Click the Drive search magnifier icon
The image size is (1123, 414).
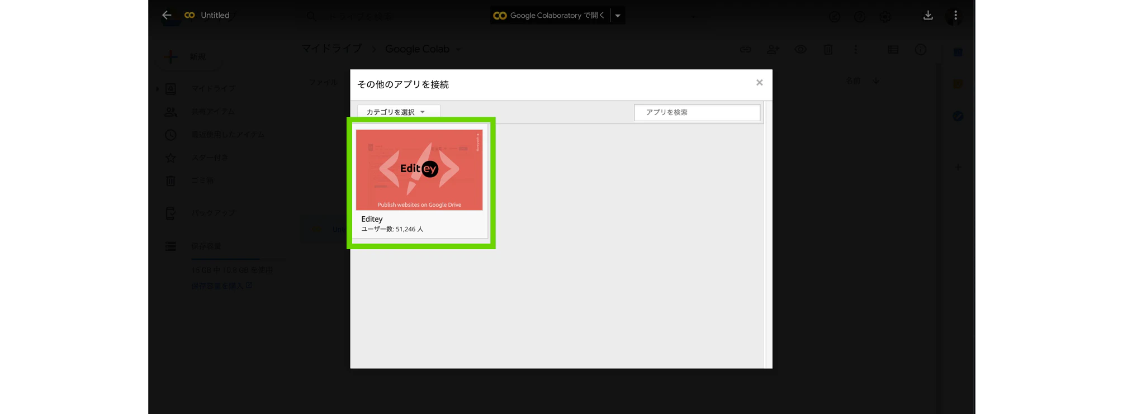(311, 16)
